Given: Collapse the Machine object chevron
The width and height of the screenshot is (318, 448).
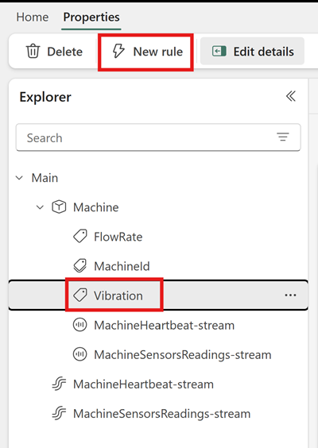Looking at the screenshot, I should click(x=40, y=207).
